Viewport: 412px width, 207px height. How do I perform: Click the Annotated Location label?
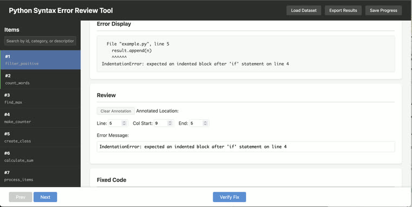[x=157, y=111]
